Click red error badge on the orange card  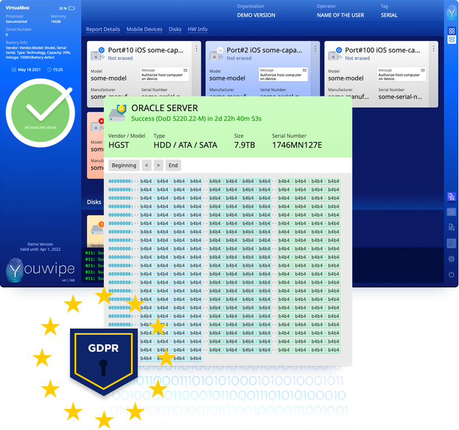pos(101,121)
